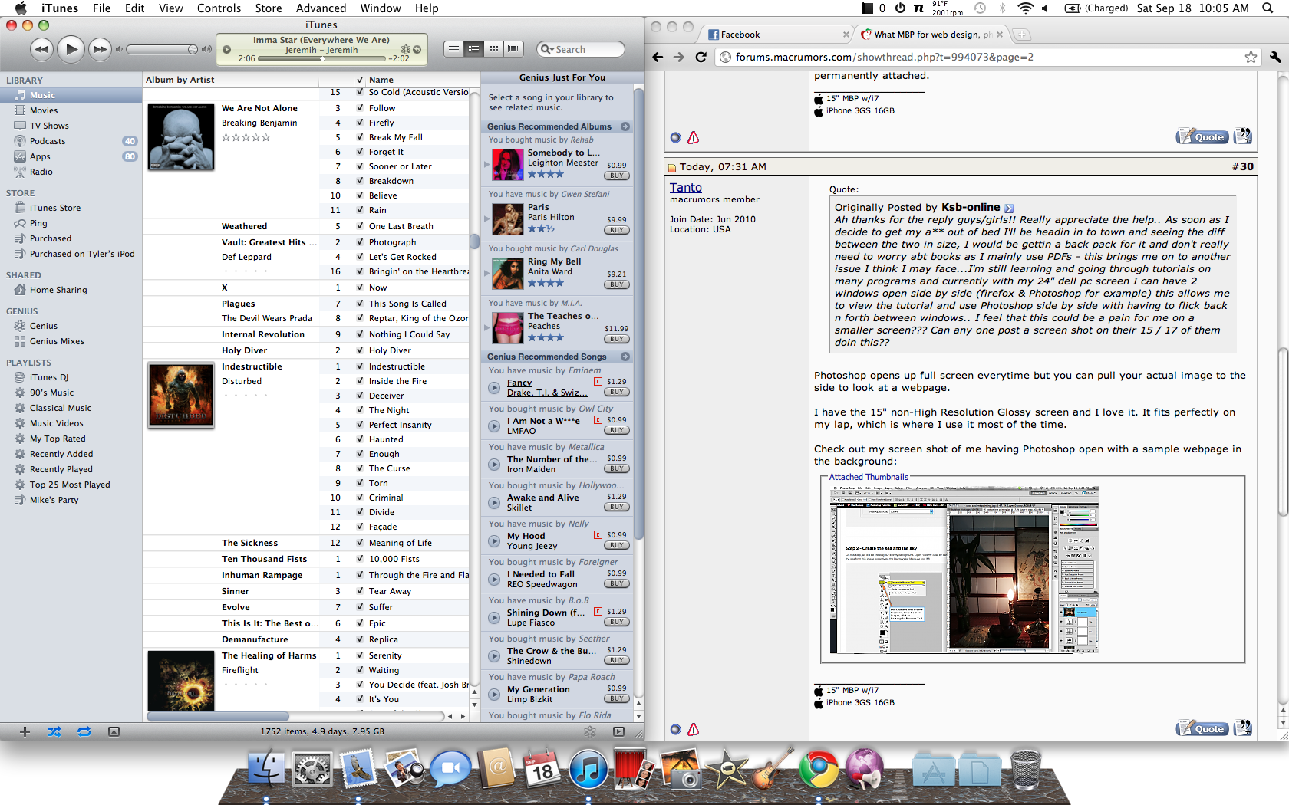
Task: Expand Genius Recommended Songs arrow
Action: point(625,356)
